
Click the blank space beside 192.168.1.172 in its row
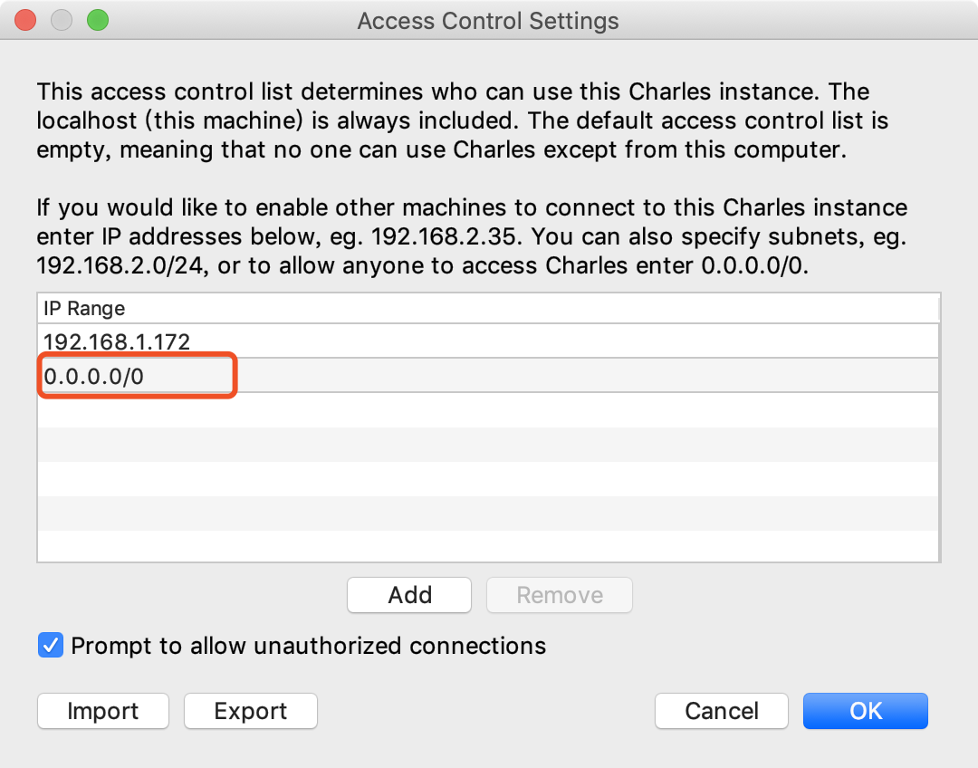pyautogui.click(x=564, y=341)
